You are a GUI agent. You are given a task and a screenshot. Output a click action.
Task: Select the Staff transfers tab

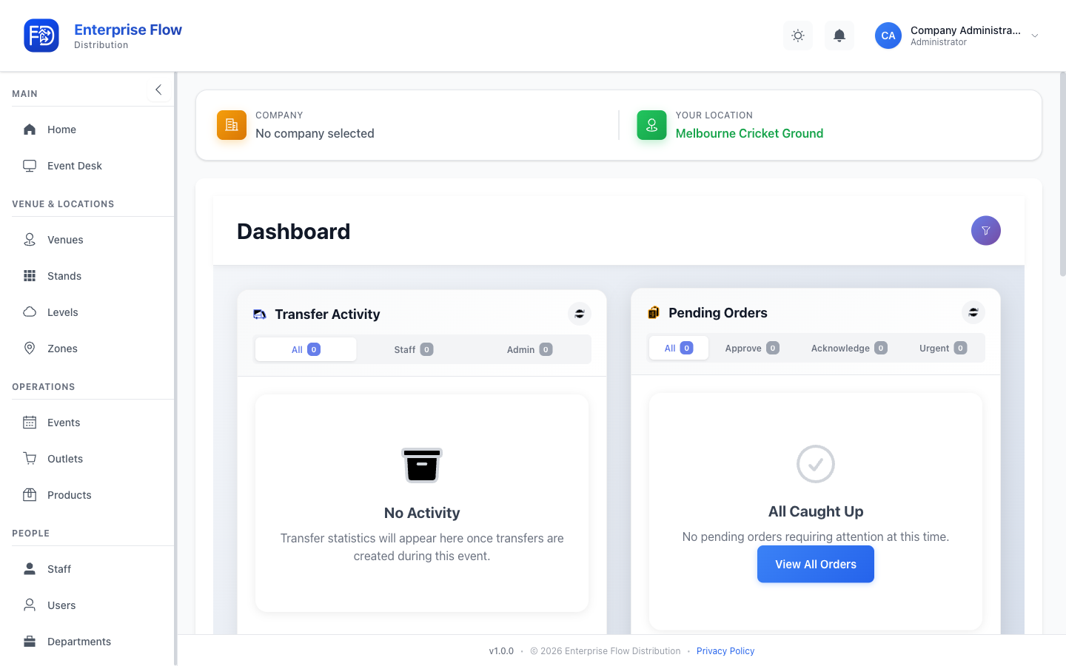tap(414, 349)
